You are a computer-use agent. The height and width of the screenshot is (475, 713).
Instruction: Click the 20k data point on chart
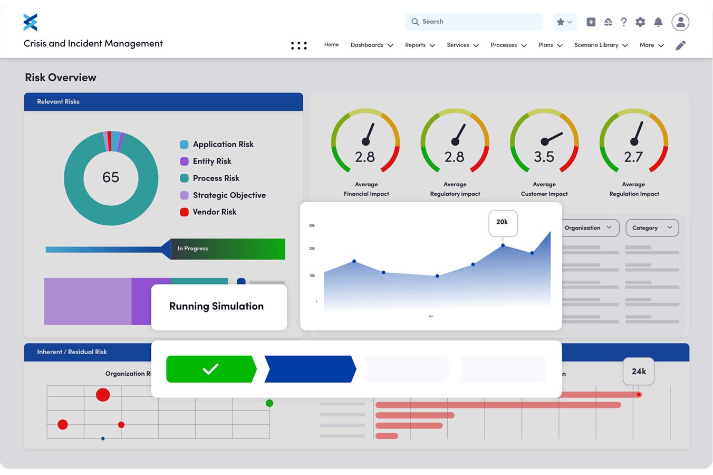point(503,245)
